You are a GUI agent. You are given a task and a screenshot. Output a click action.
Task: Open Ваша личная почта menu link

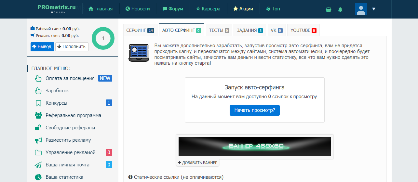(67, 165)
